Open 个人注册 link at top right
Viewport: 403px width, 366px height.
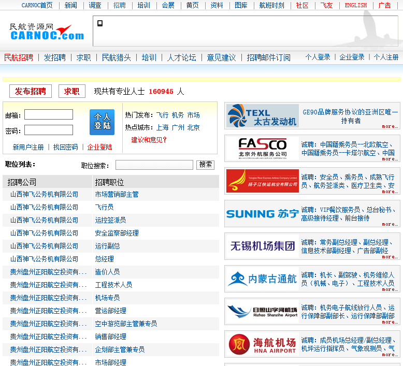386,57
